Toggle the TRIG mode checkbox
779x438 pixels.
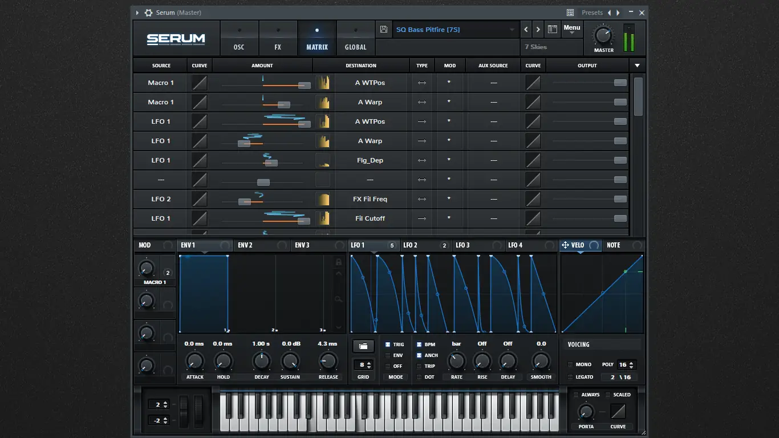coord(388,344)
